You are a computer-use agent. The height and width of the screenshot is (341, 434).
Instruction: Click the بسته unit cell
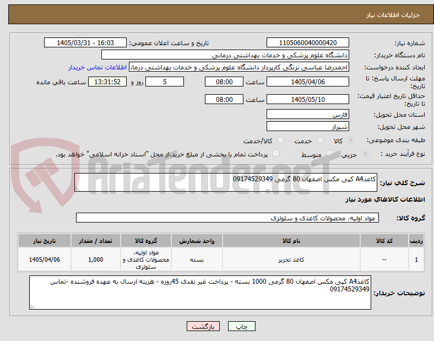pyautogui.click(x=197, y=259)
